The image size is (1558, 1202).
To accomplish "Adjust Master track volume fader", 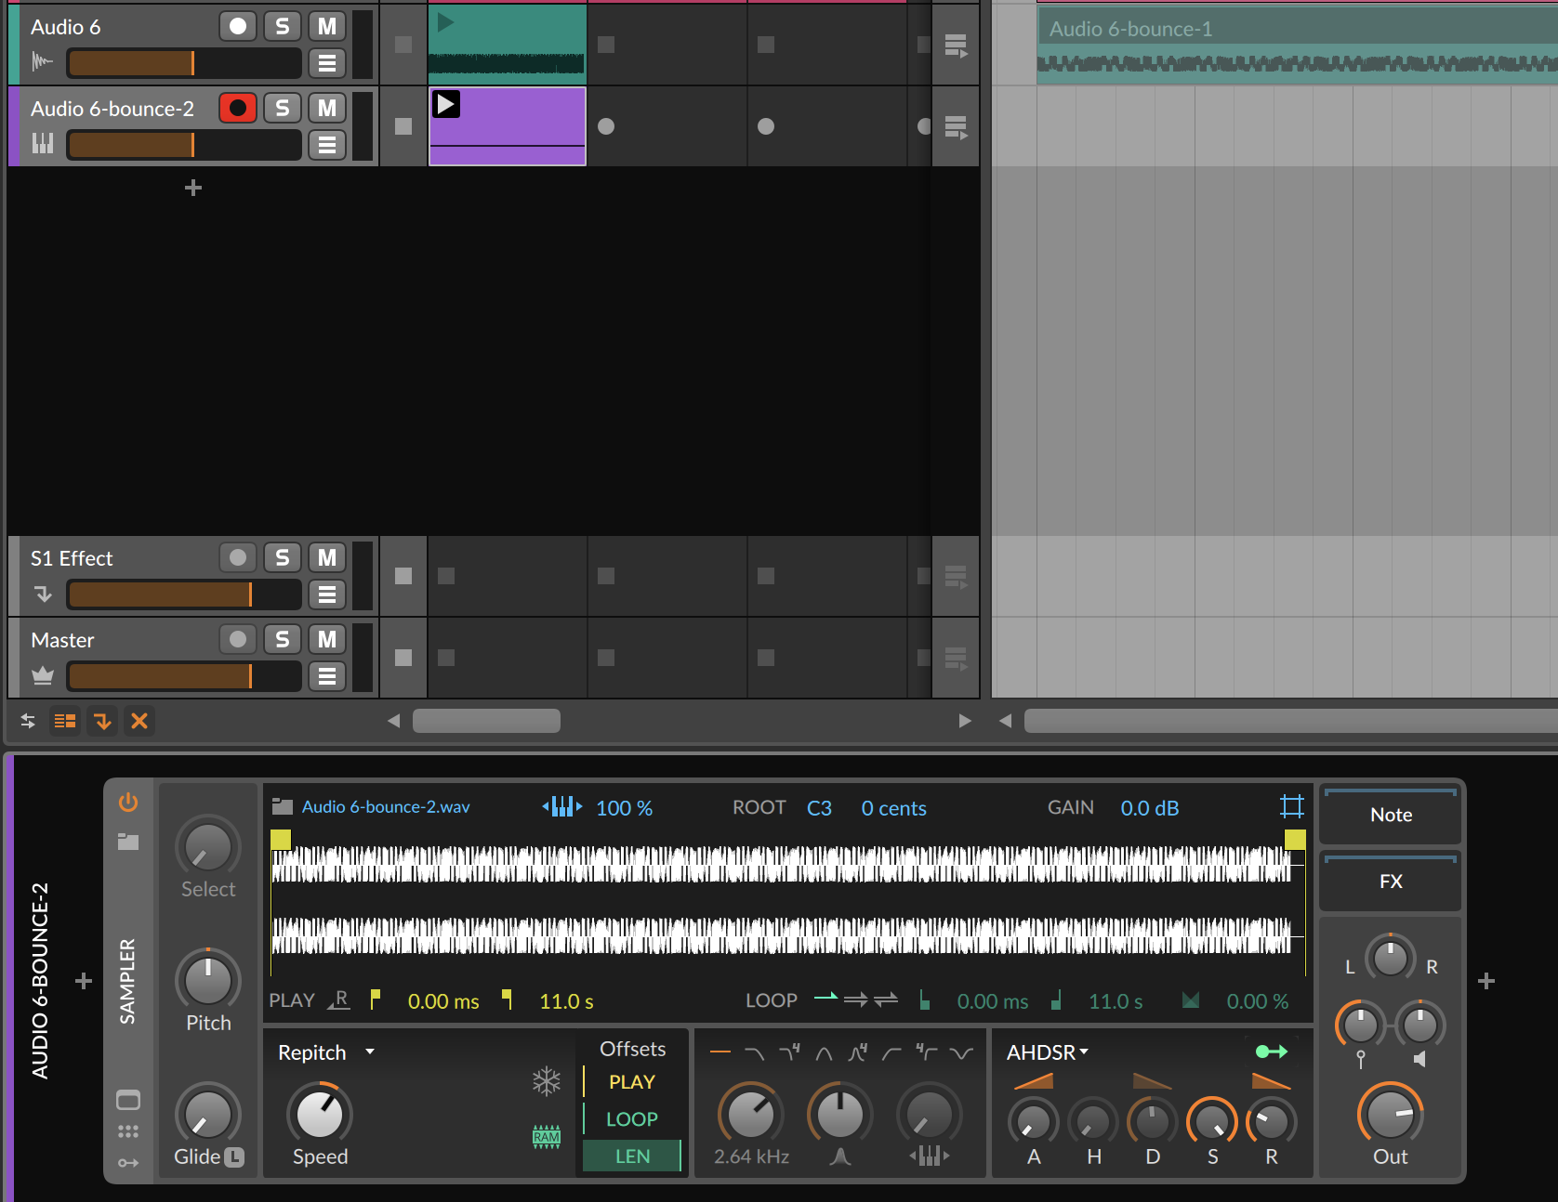I will (184, 676).
